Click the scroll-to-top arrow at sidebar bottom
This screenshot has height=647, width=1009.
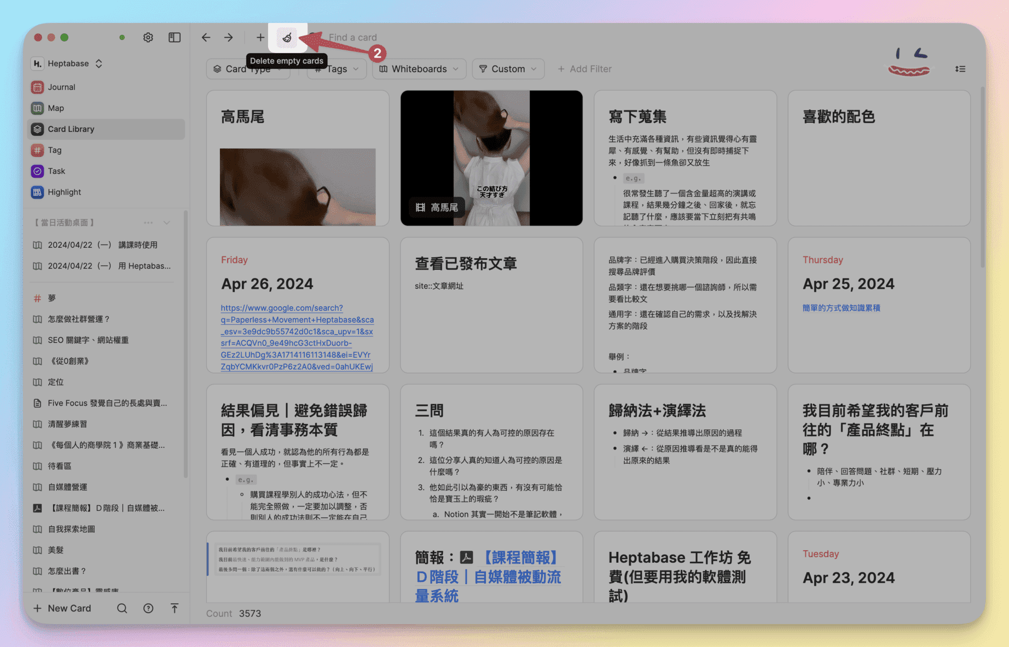pos(174,608)
